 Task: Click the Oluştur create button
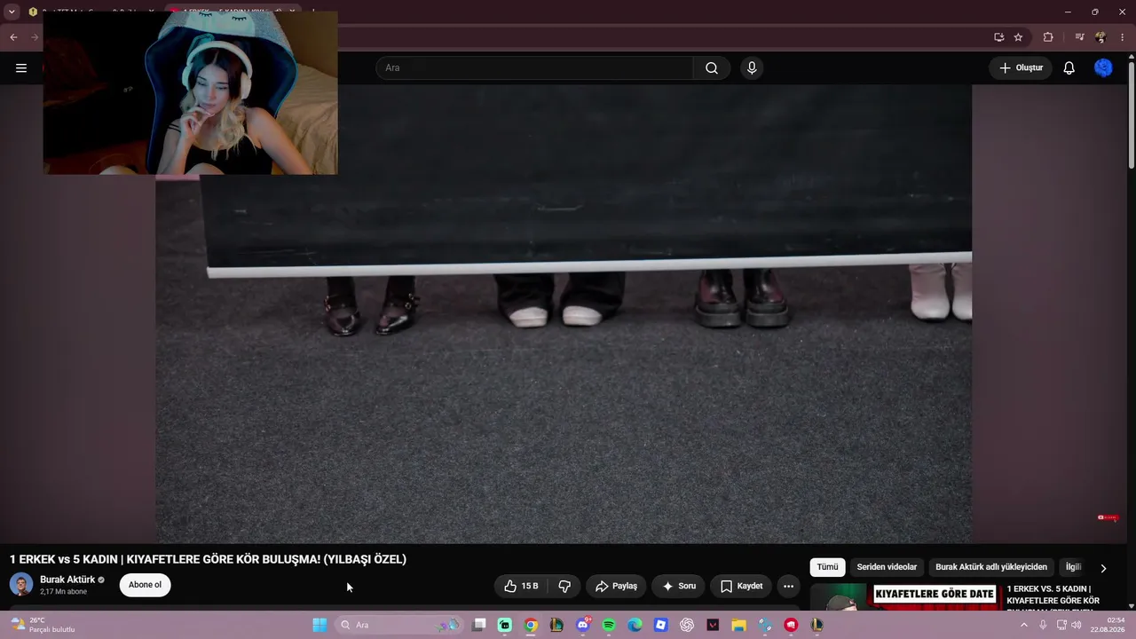coord(1021,68)
